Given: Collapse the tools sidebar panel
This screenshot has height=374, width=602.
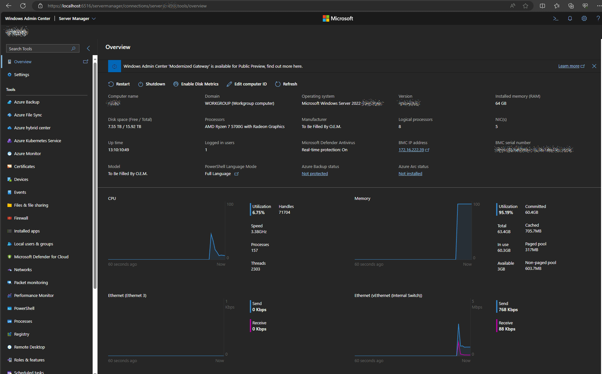Looking at the screenshot, I should pyautogui.click(x=88, y=48).
